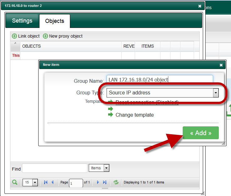Close the New item dialog

pyautogui.click(x=221, y=65)
